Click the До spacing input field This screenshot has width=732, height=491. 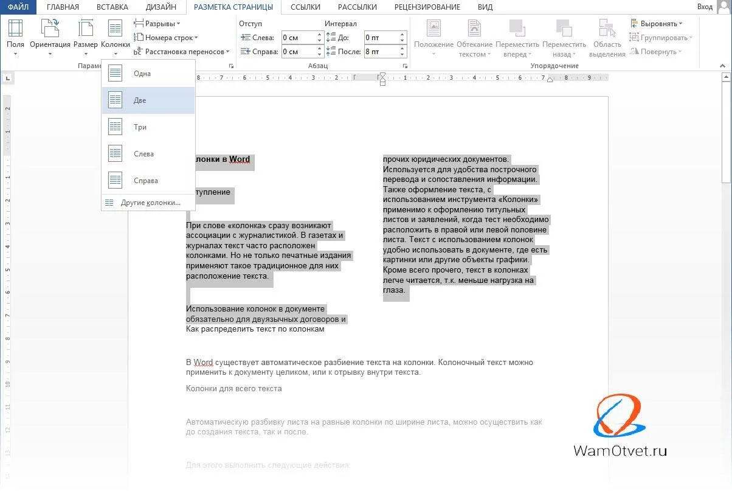[381, 38]
